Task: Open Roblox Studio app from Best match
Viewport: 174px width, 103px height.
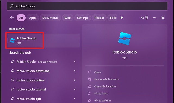Action: 43,40
